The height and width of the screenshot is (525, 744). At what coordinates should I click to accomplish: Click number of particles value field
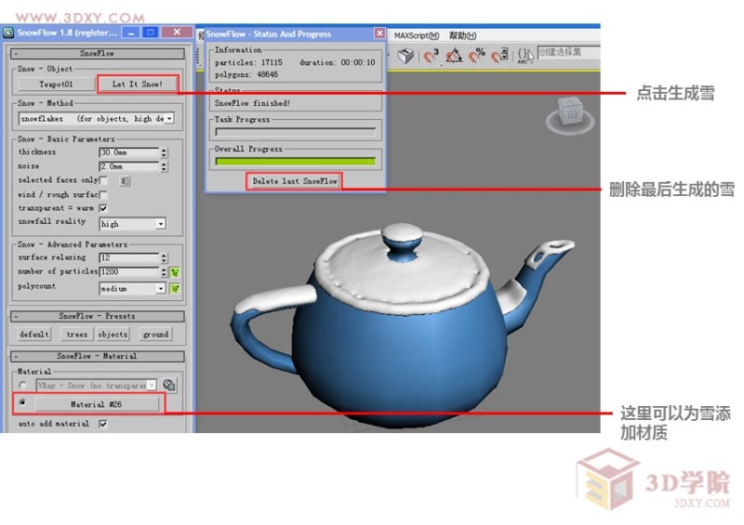[x=129, y=272]
